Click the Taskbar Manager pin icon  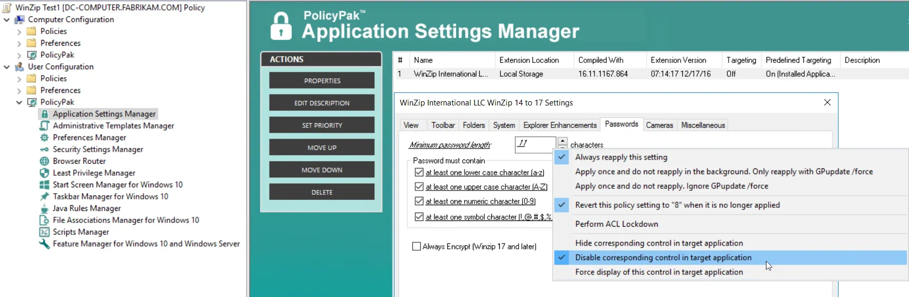pyautogui.click(x=45, y=196)
